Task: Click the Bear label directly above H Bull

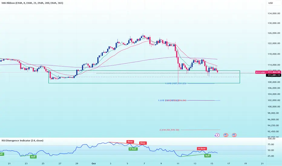Action: click(x=130, y=142)
